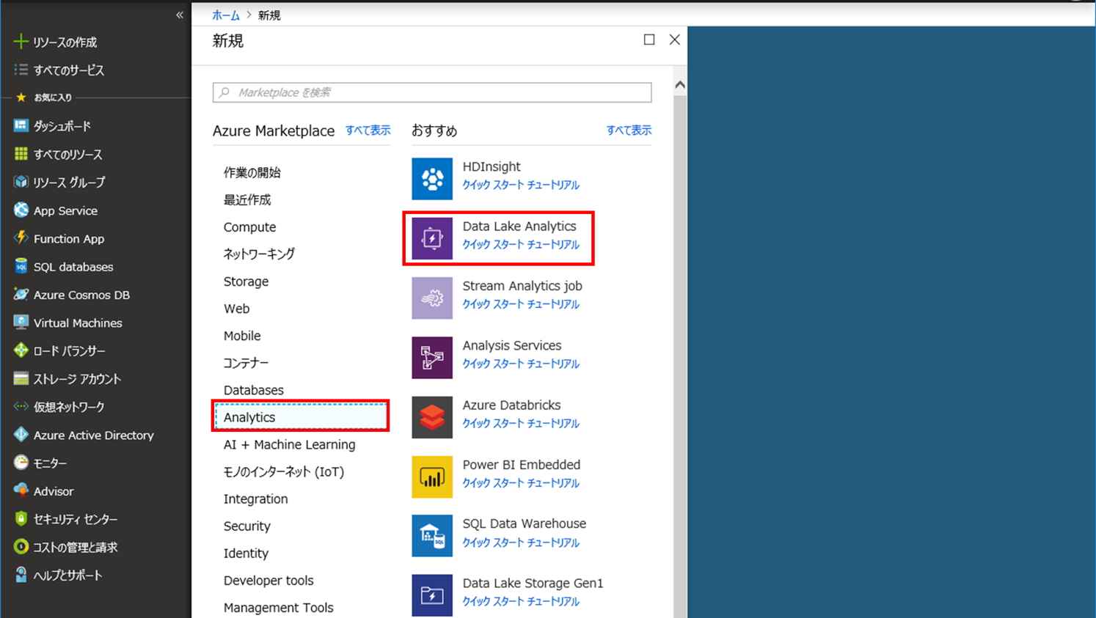Click the scrollbar up arrow in 新規 panel
The width and height of the screenshot is (1096, 618).
[x=680, y=85]
